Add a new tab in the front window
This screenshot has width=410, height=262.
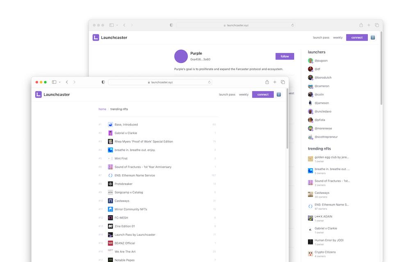click(275, 82)
